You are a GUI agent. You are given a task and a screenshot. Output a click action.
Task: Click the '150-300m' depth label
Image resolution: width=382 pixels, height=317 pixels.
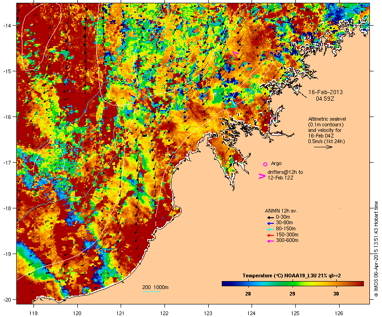[x=287, y=234]
